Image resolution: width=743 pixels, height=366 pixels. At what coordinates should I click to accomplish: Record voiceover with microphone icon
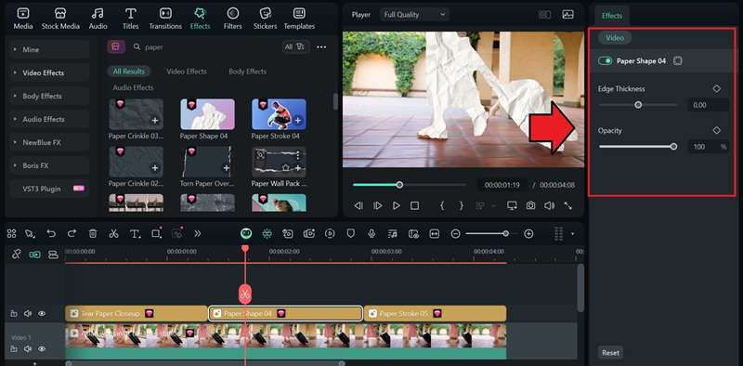pyautogui.click(x=372, y=233)
